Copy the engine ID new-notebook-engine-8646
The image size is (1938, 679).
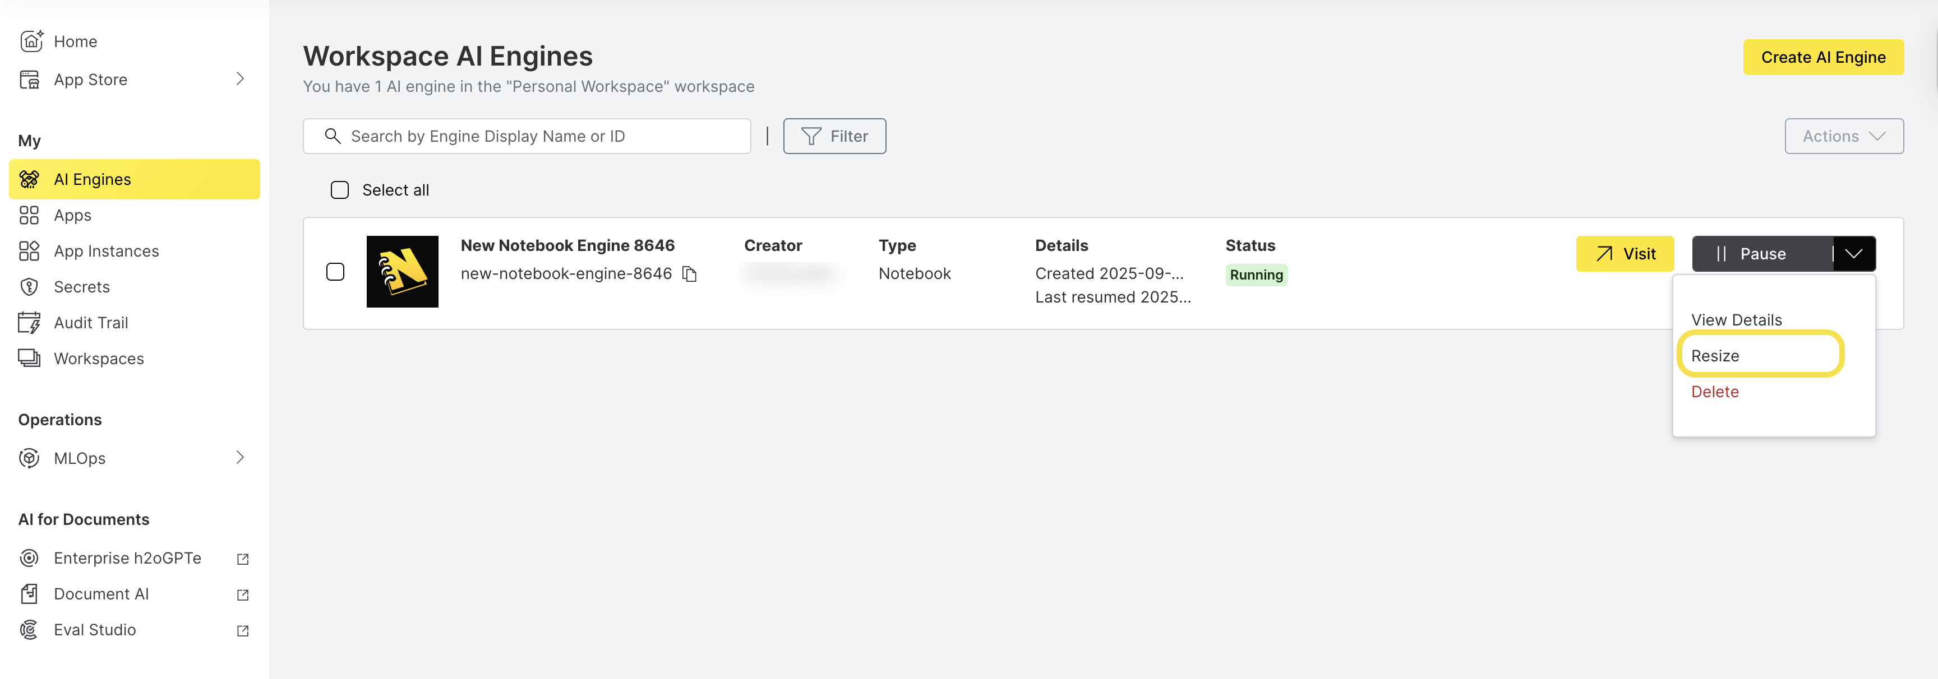[690, 274]
